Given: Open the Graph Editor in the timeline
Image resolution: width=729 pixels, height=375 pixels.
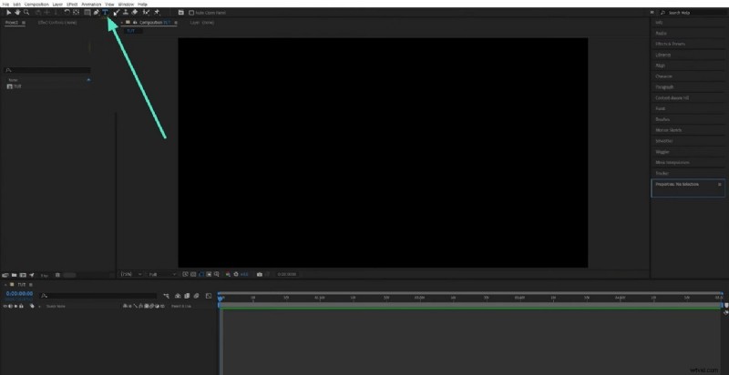Looking at the screenshot, I should point(209,296).
